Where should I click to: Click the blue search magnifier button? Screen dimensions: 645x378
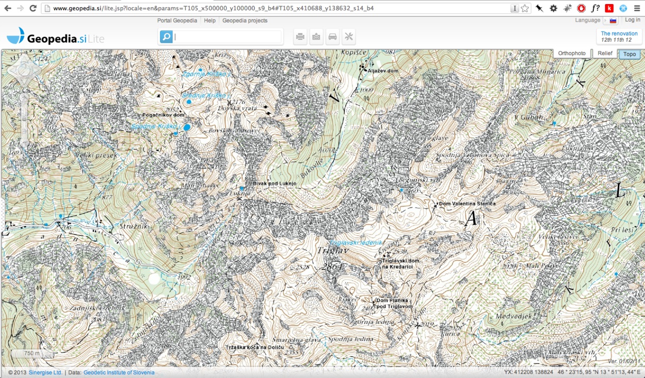(166, 37)
